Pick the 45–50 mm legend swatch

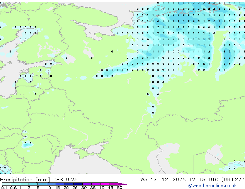click(x=114, y=184)
